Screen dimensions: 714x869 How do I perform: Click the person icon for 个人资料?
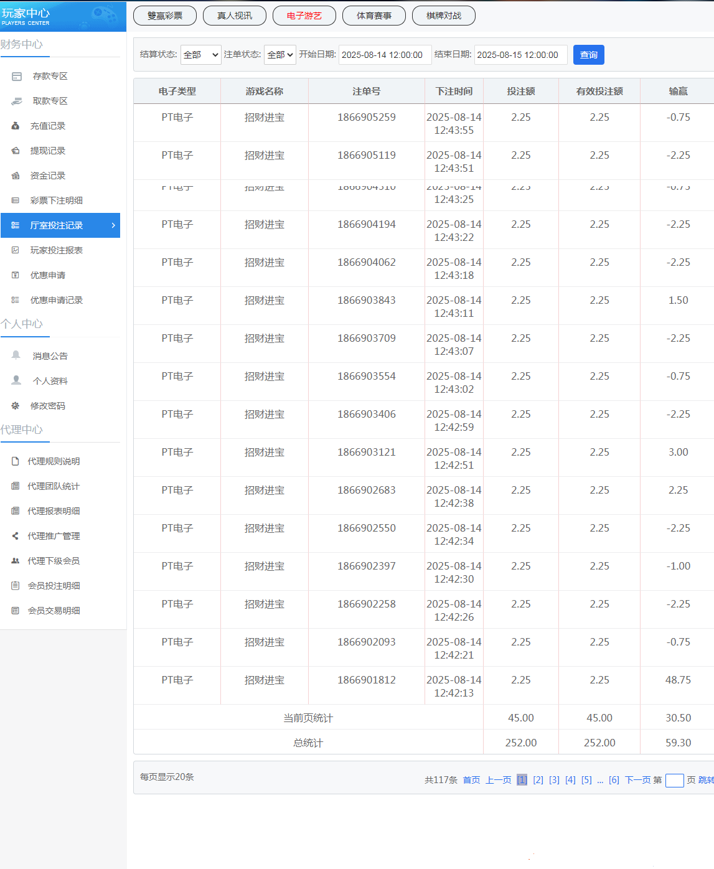point(16,380)
